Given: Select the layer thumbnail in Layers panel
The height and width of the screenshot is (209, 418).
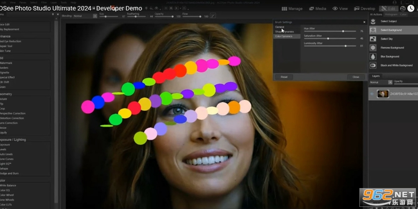Looking at the screenshot, I should [383, 94].
